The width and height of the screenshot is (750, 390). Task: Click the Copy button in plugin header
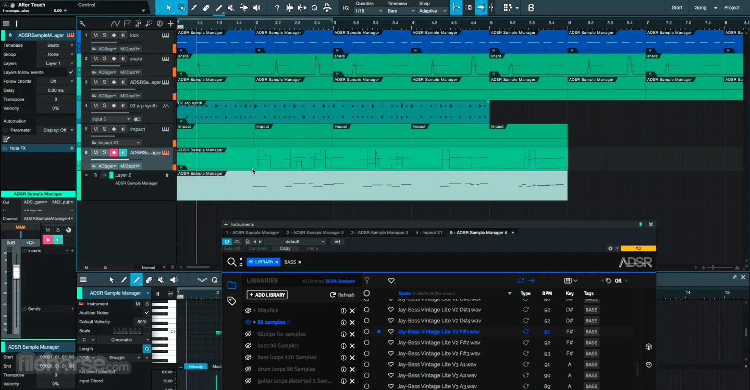coord(285,249)
